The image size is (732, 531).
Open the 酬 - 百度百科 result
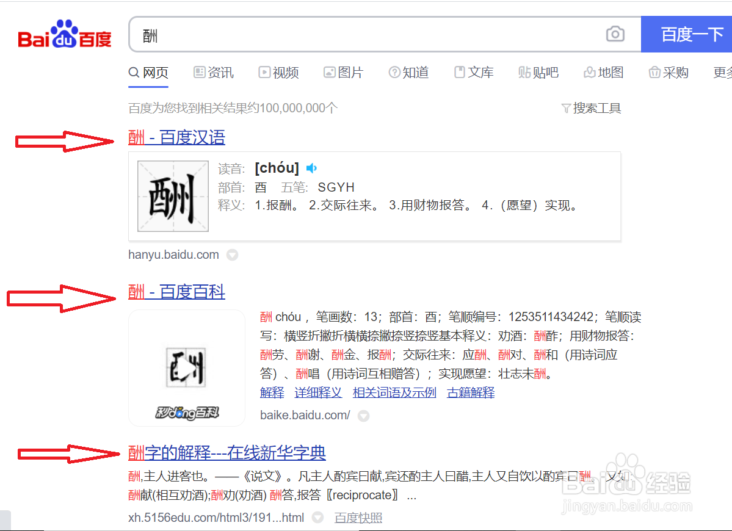(x=176, y=292)
